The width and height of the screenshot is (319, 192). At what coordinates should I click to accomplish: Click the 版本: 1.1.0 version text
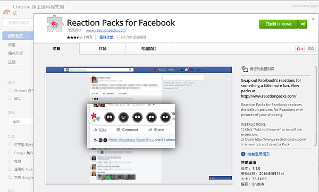point(250,169)
